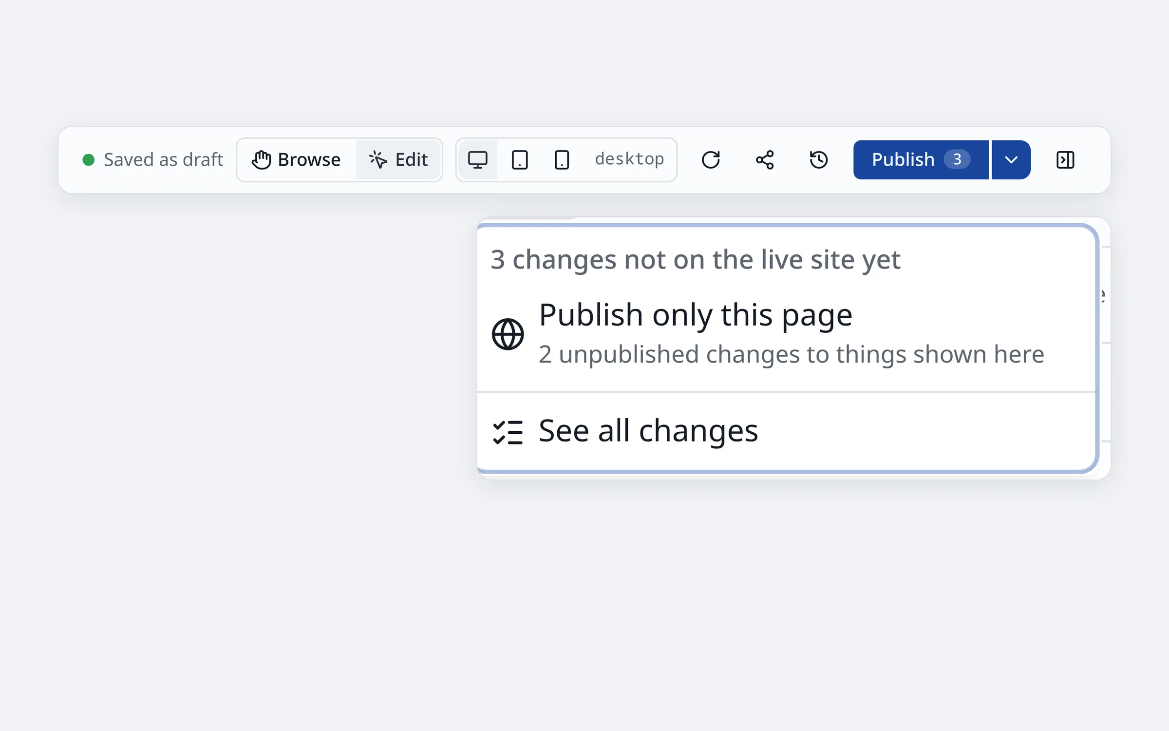The width and height of the screenshot is (1169, 731).
Task: Select the tablet viewport icon
Action: (520, 160)
